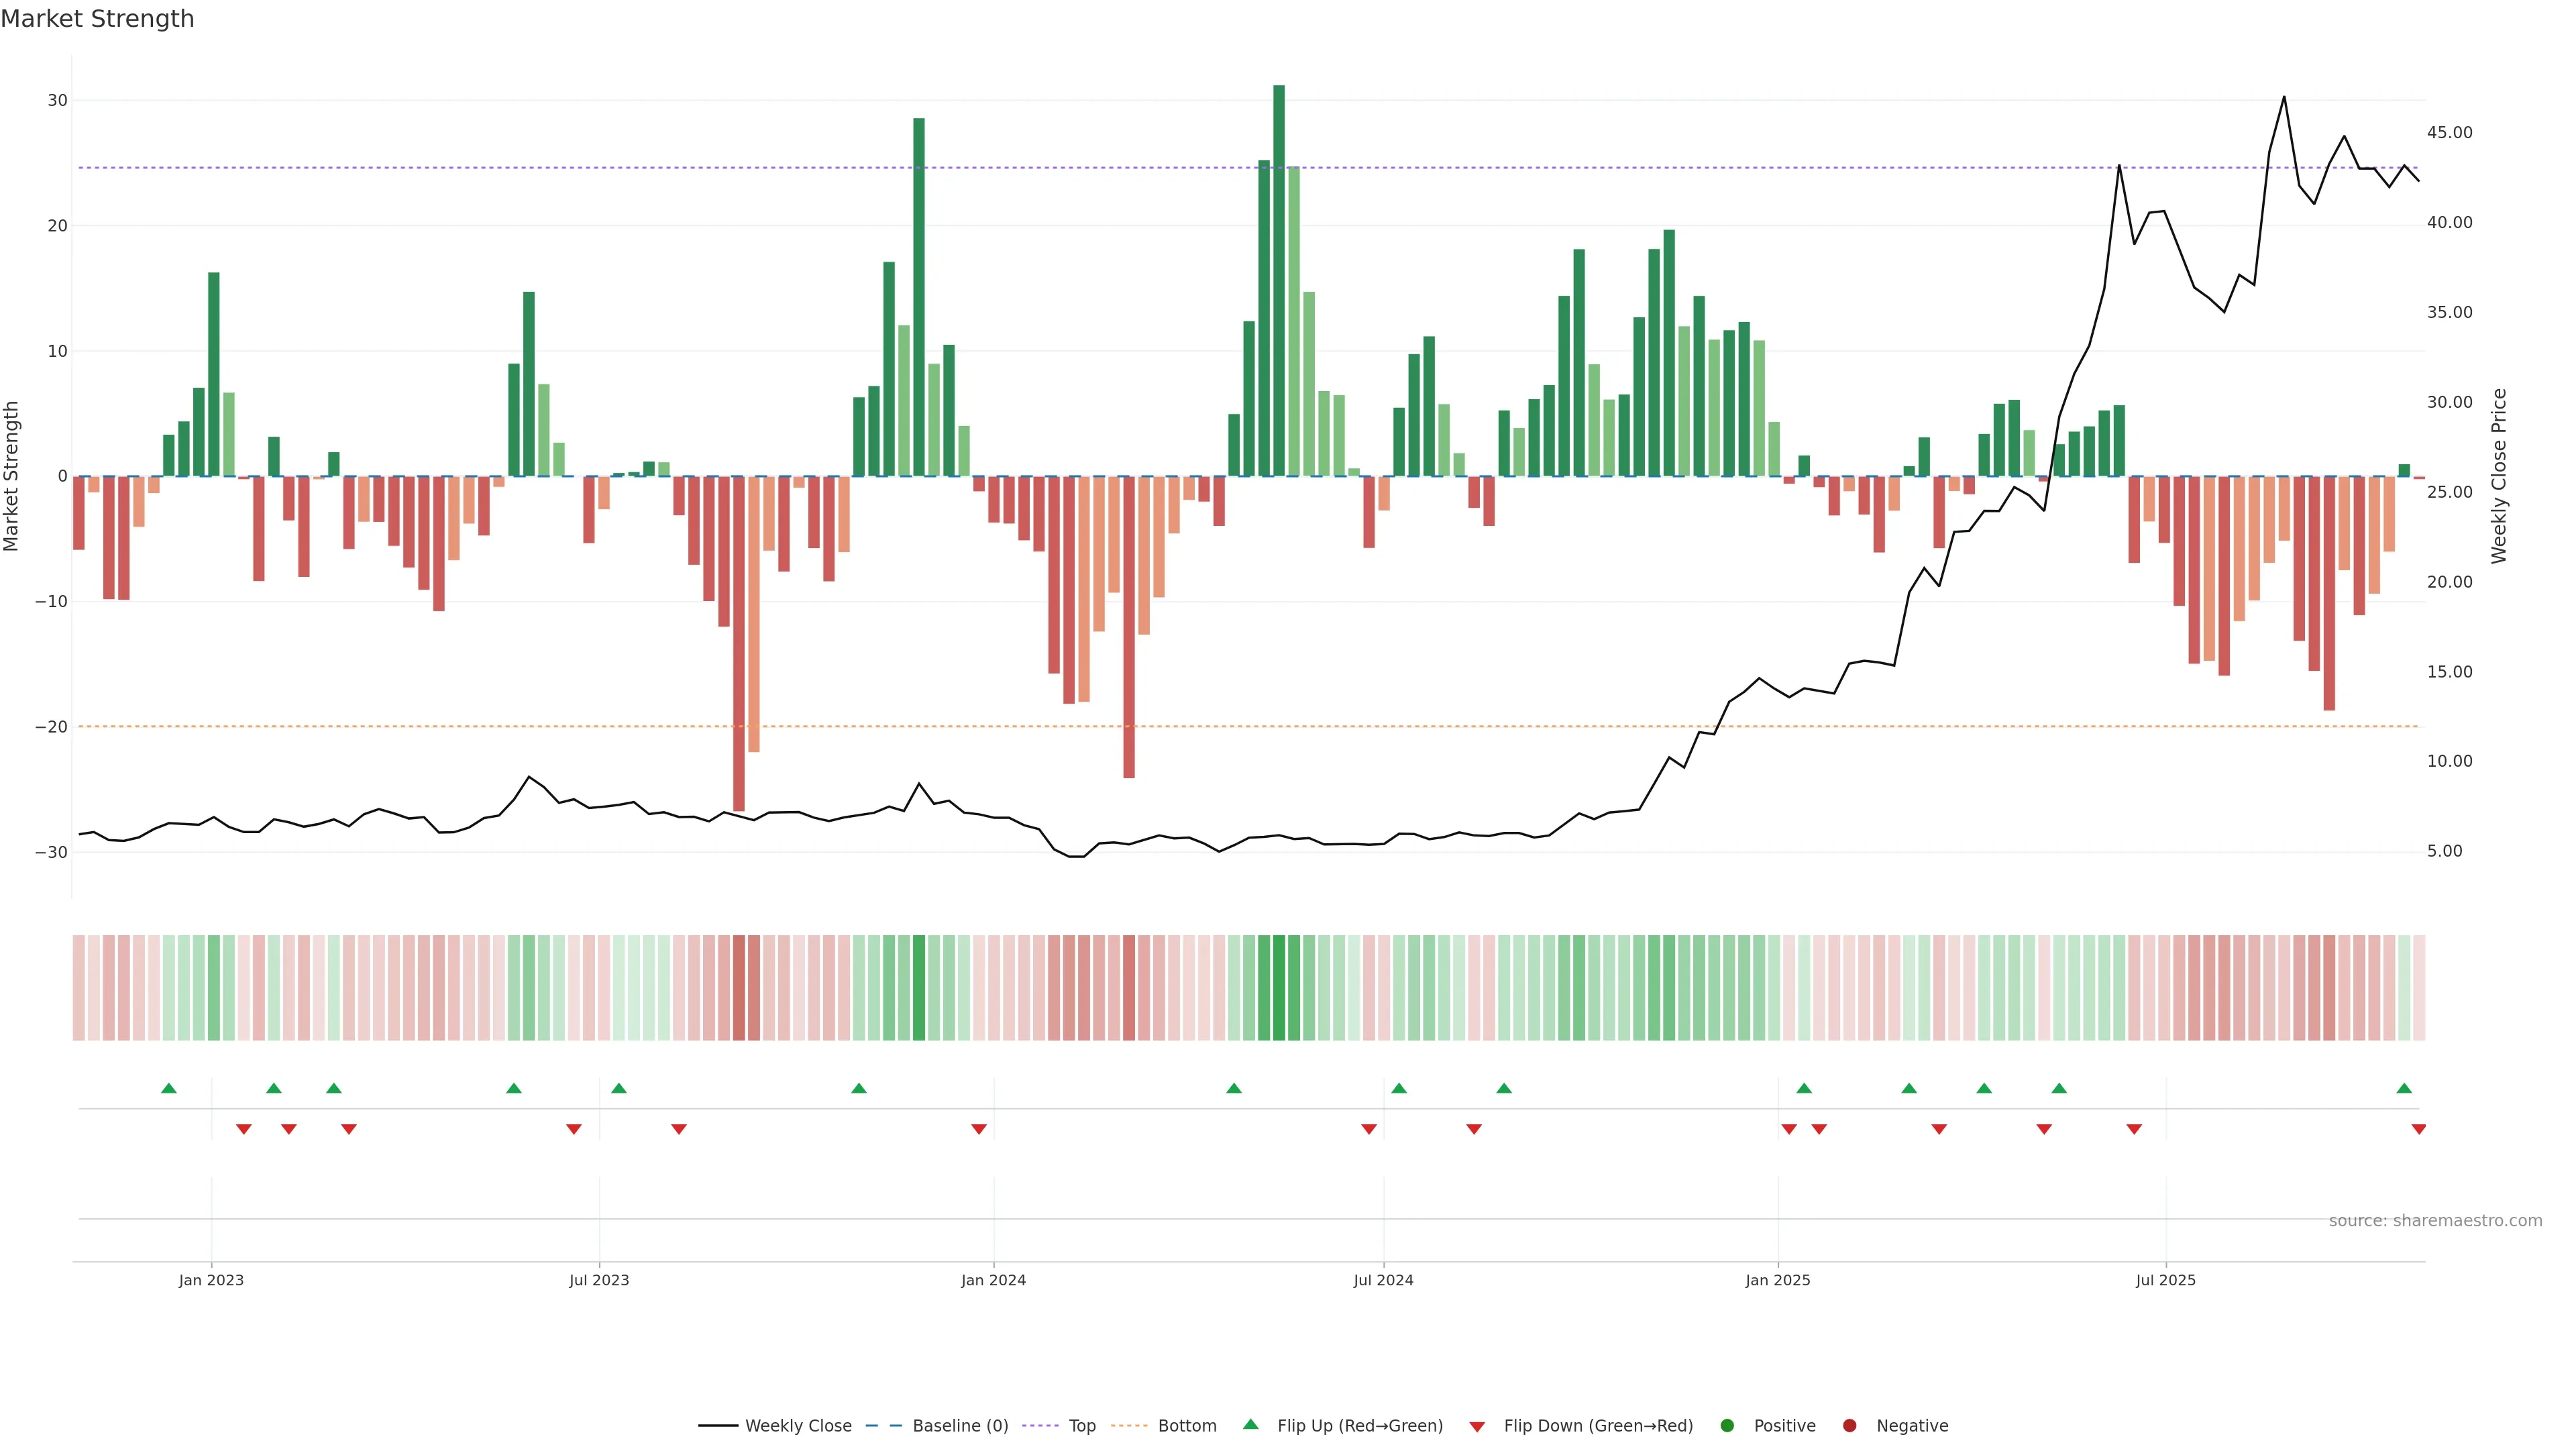Image resolution: width=2576 pixels, height=1449 pixels.
Task: Click the first red flip-down triangle after Jan 2023
Action: 244,1129
